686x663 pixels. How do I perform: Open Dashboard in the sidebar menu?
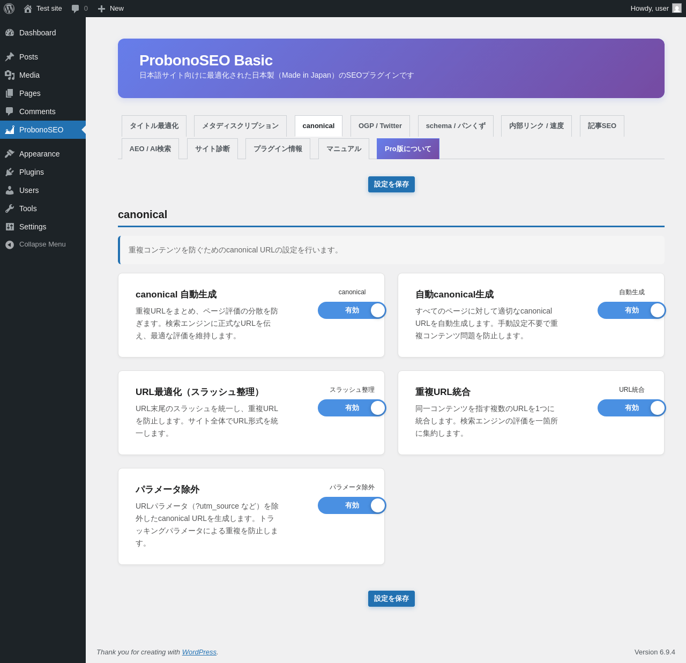43,33
